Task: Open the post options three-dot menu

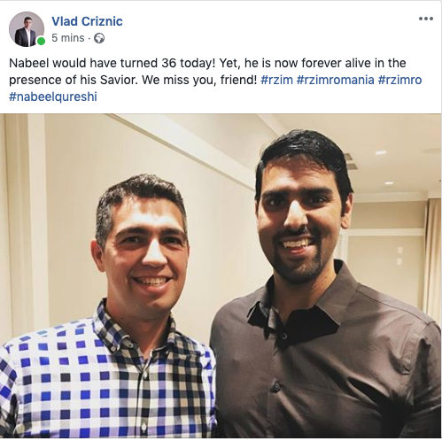Action: [426, 19]
